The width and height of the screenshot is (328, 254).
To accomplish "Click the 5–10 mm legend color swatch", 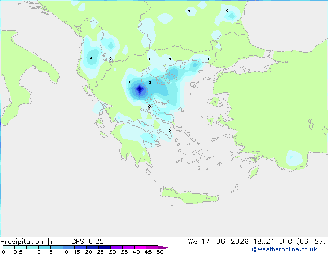I will tap(56, 247).
